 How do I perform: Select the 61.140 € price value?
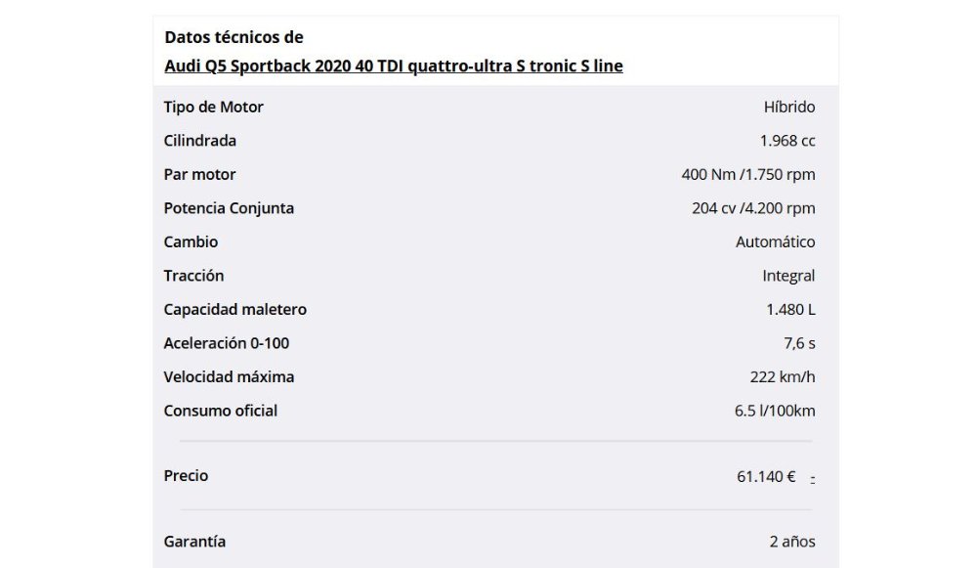766,477
